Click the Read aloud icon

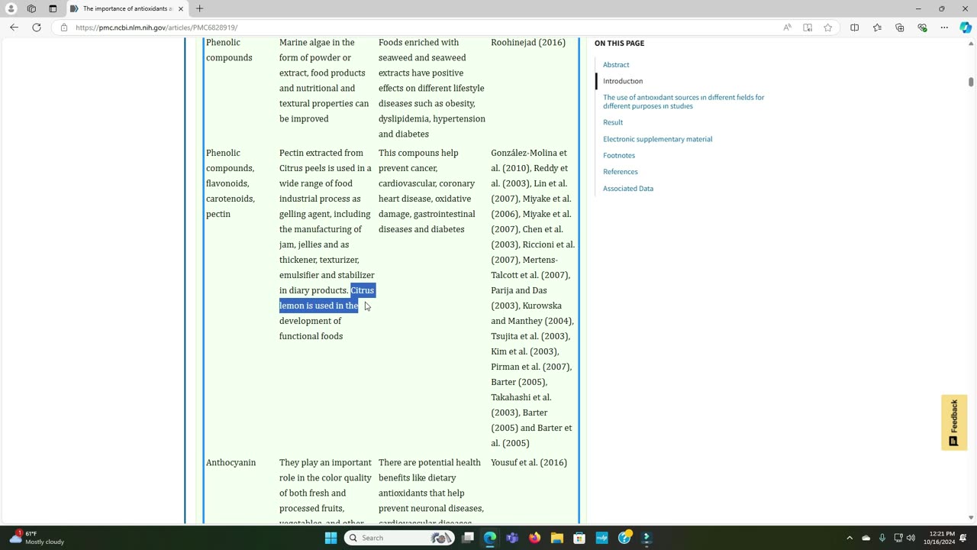[787, 27]
